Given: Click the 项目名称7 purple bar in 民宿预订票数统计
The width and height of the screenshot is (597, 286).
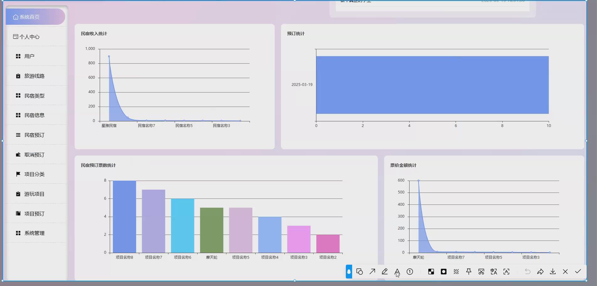Looking at the screenshot, I should pos(153,221).
